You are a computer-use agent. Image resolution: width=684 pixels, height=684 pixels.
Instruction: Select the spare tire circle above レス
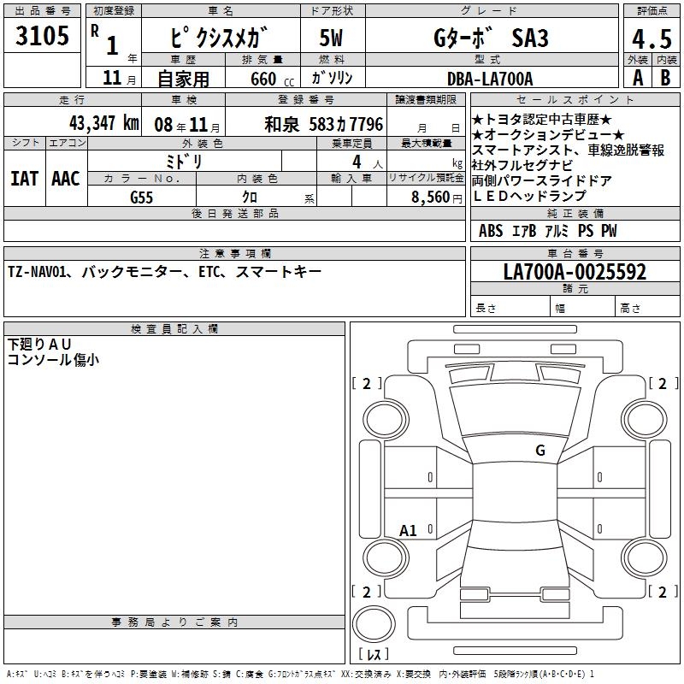click(374, 624)
